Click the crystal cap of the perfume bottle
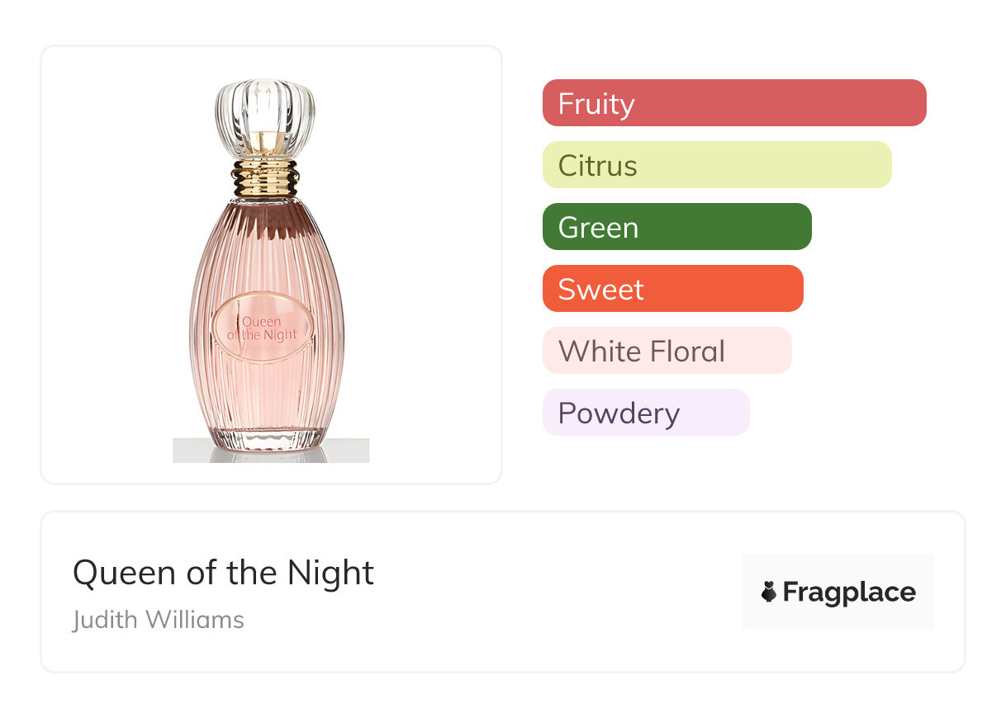The image size is (1006, 713). [265, 105]
